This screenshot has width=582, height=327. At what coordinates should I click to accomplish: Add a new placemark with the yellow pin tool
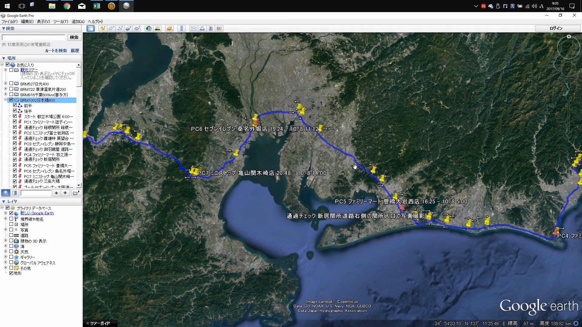click(103, 28)
